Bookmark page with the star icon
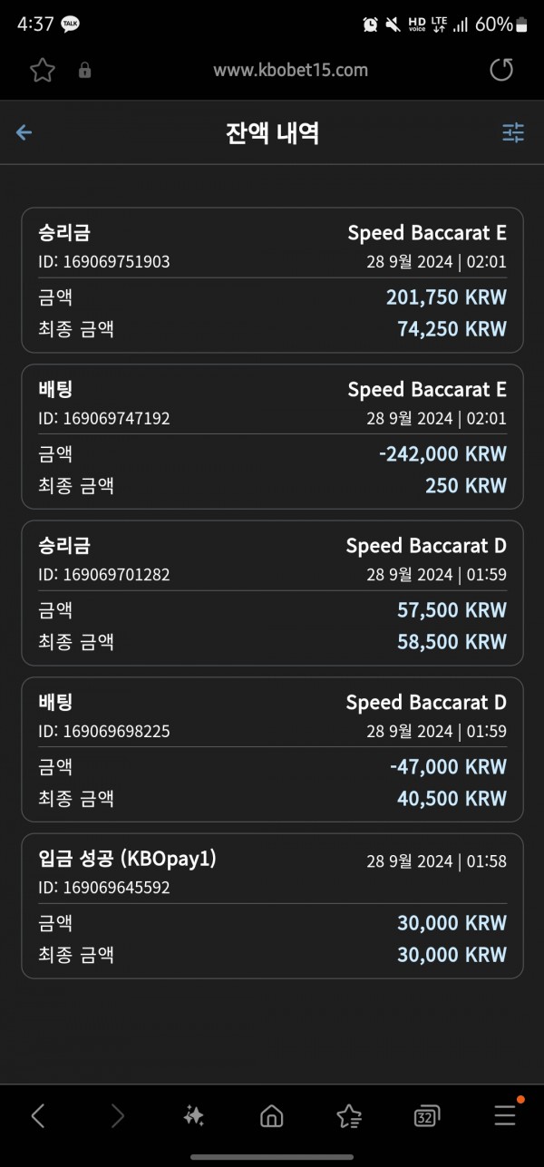The image size is (544, 1167). click(41, 70)
